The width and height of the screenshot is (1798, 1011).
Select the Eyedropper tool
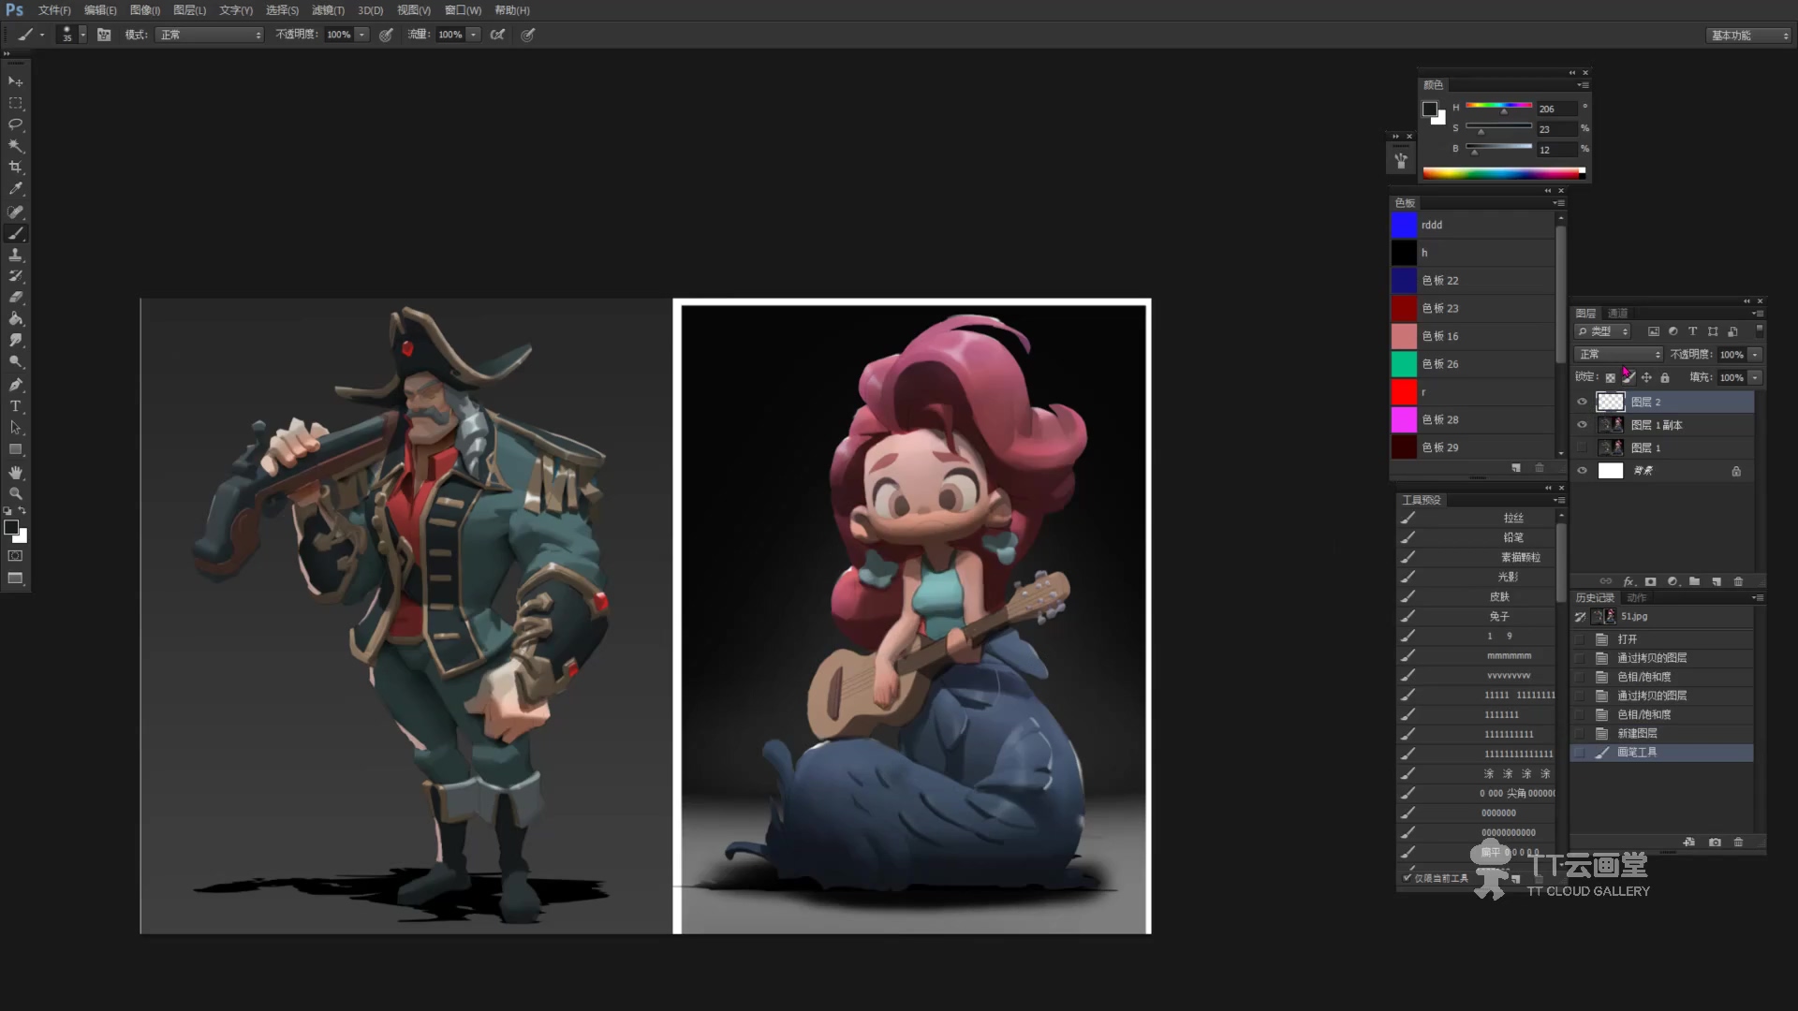click(16, 188)
